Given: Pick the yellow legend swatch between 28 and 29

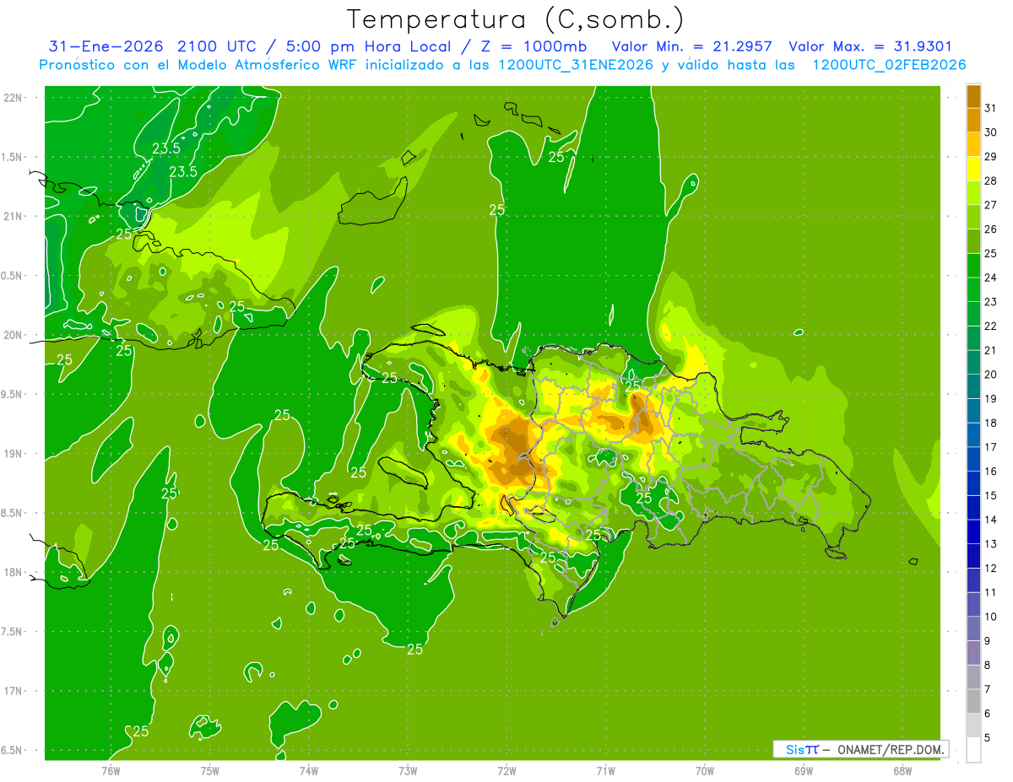Looking at the screenshot, I should click(x=973, y=169).
